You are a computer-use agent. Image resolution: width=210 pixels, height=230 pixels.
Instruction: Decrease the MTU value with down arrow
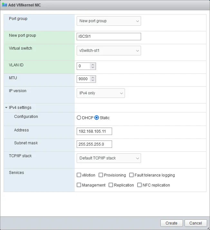pos(93,81)
